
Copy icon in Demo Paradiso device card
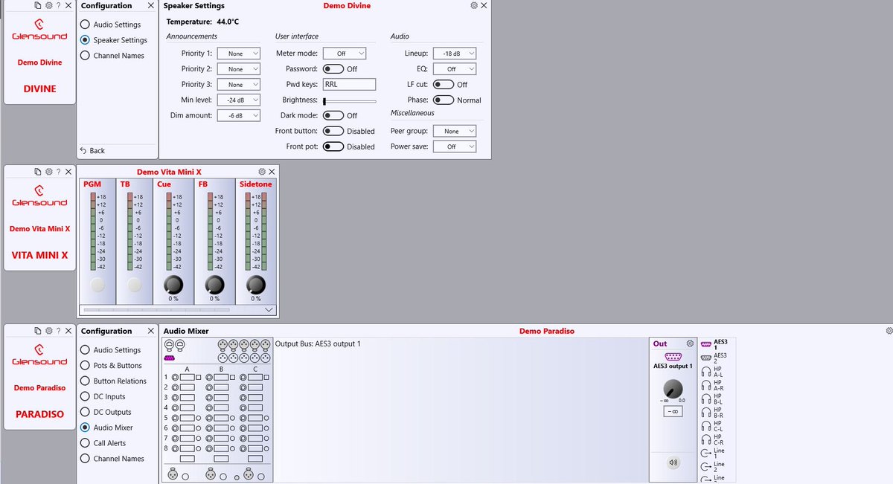click(x=38, y=330)
